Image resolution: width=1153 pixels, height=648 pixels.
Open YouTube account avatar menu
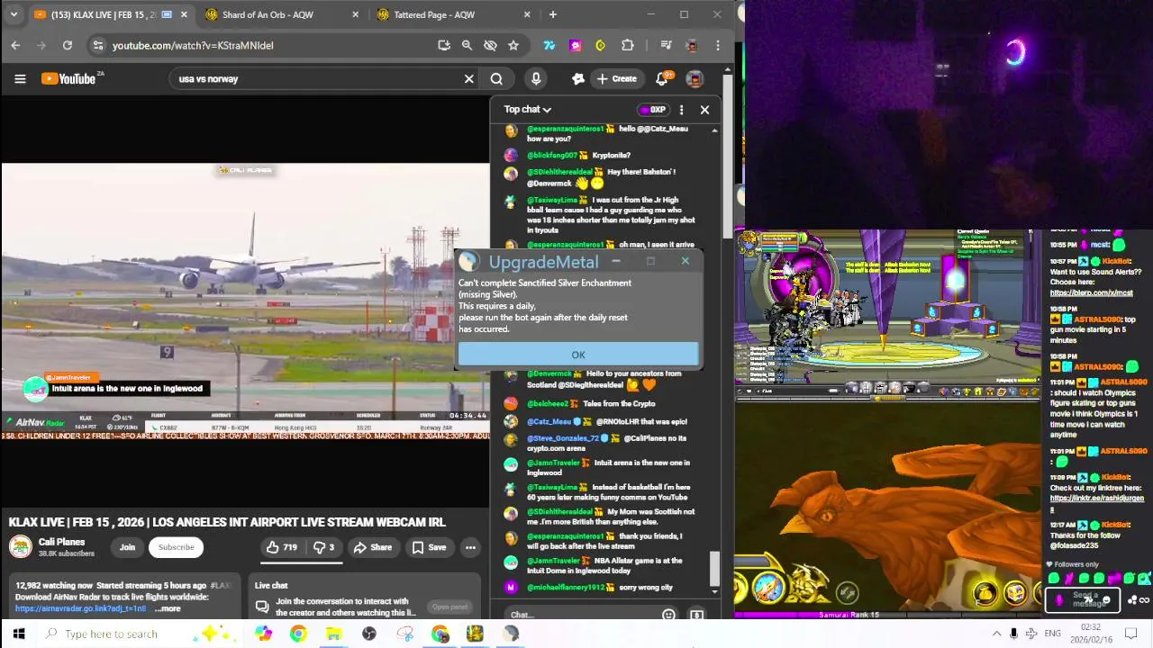695,79
